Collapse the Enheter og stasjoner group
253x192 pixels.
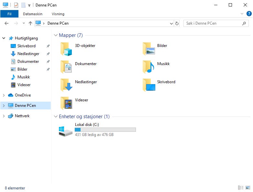tap(56, 117)
